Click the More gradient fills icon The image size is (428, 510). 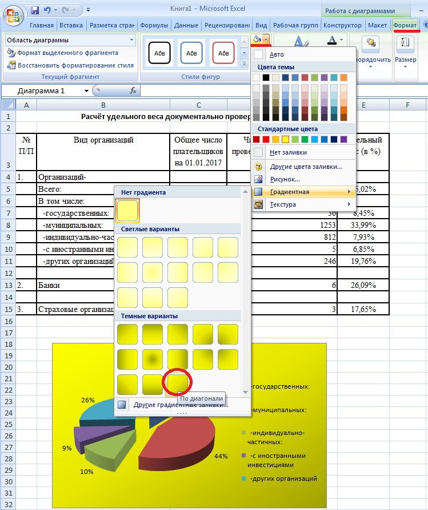point(122,405)
